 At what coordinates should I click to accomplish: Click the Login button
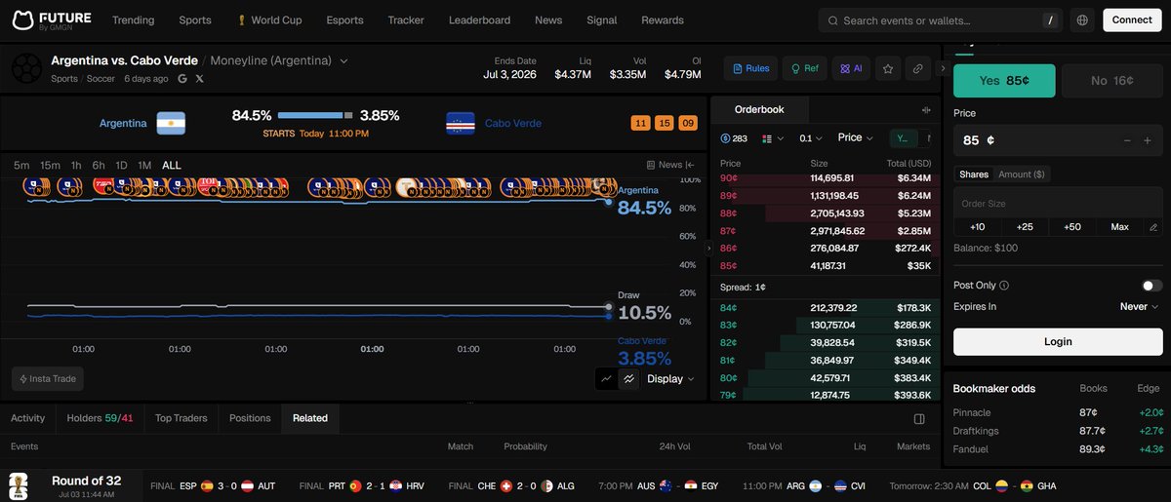click(1058, 341)
